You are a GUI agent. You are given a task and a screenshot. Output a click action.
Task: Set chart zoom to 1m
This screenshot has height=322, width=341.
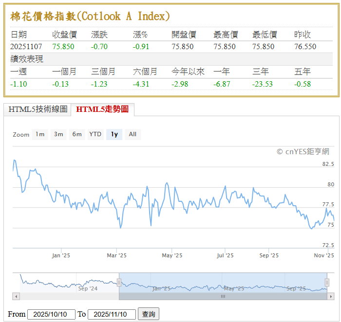pyautogui.click(x=40, y=134)
